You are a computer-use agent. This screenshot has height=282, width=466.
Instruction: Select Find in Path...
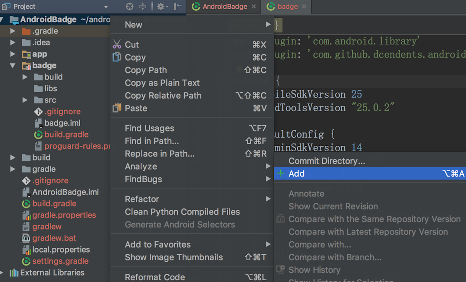(192, 141)
